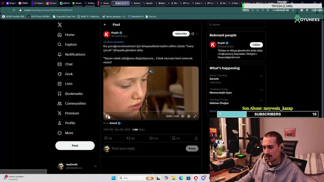Open Yorgunluk Tespit Test bookmark folder
The height and width of the screenshot is (182, 324).
(64, 16)
